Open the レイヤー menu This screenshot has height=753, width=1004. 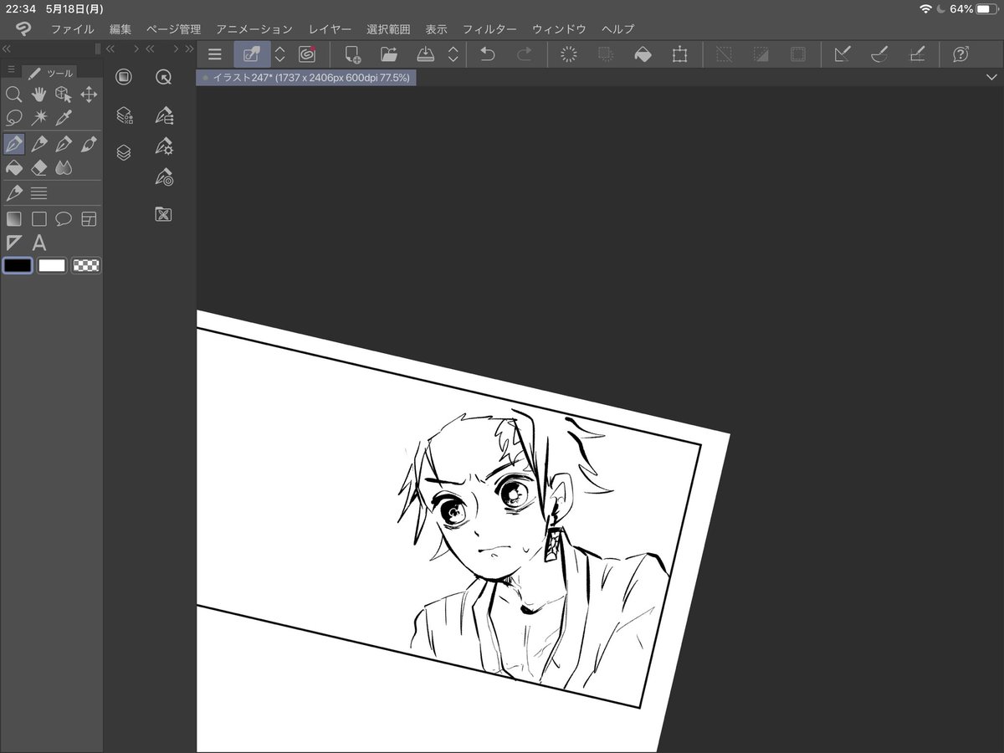pos(330,29)
